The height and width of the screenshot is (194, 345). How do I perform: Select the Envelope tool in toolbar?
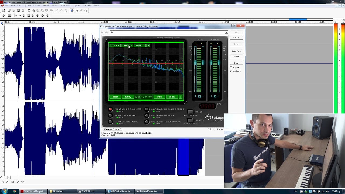[85, 11]
